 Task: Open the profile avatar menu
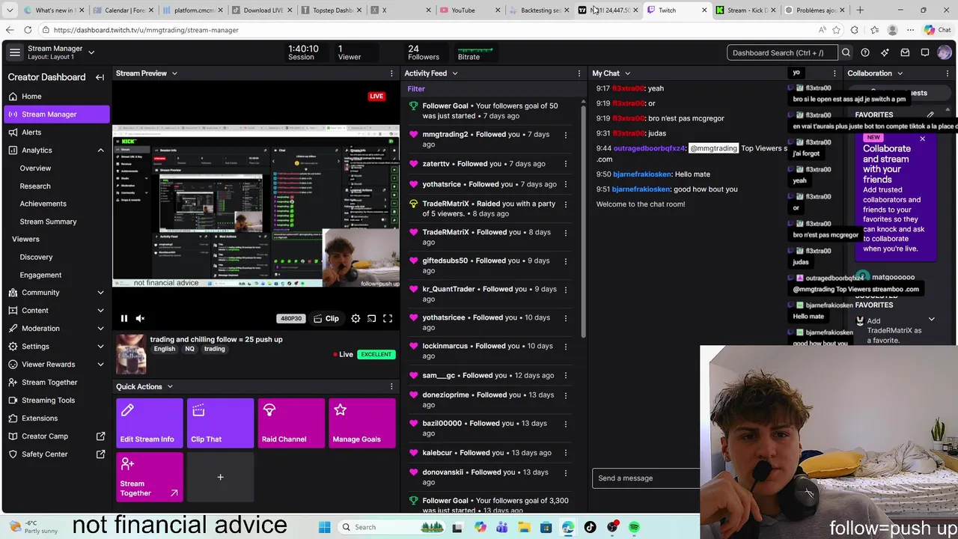coord(945,52)
